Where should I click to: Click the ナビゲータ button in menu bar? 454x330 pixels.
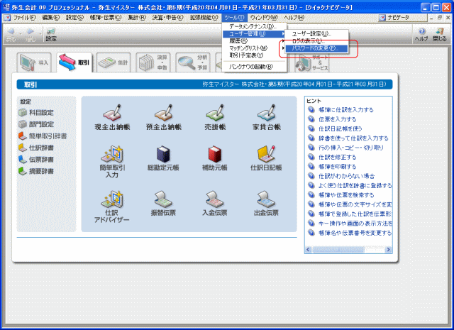click(402, 18)
